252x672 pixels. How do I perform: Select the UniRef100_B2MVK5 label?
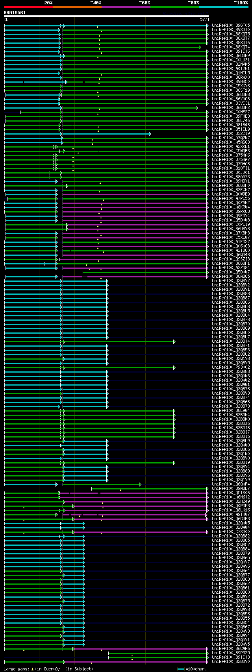point(231,65)
